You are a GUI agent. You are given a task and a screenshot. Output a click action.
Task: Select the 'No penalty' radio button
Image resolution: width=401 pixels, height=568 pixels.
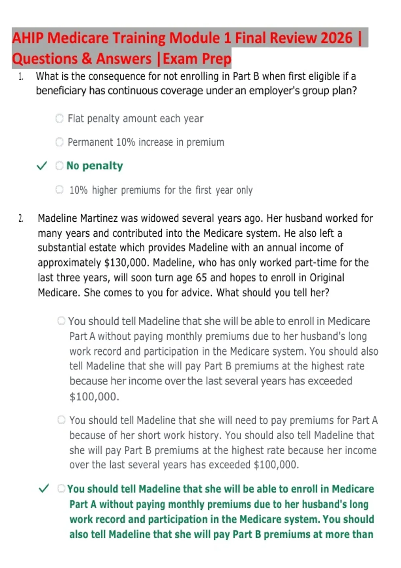[x=59, y=166]
